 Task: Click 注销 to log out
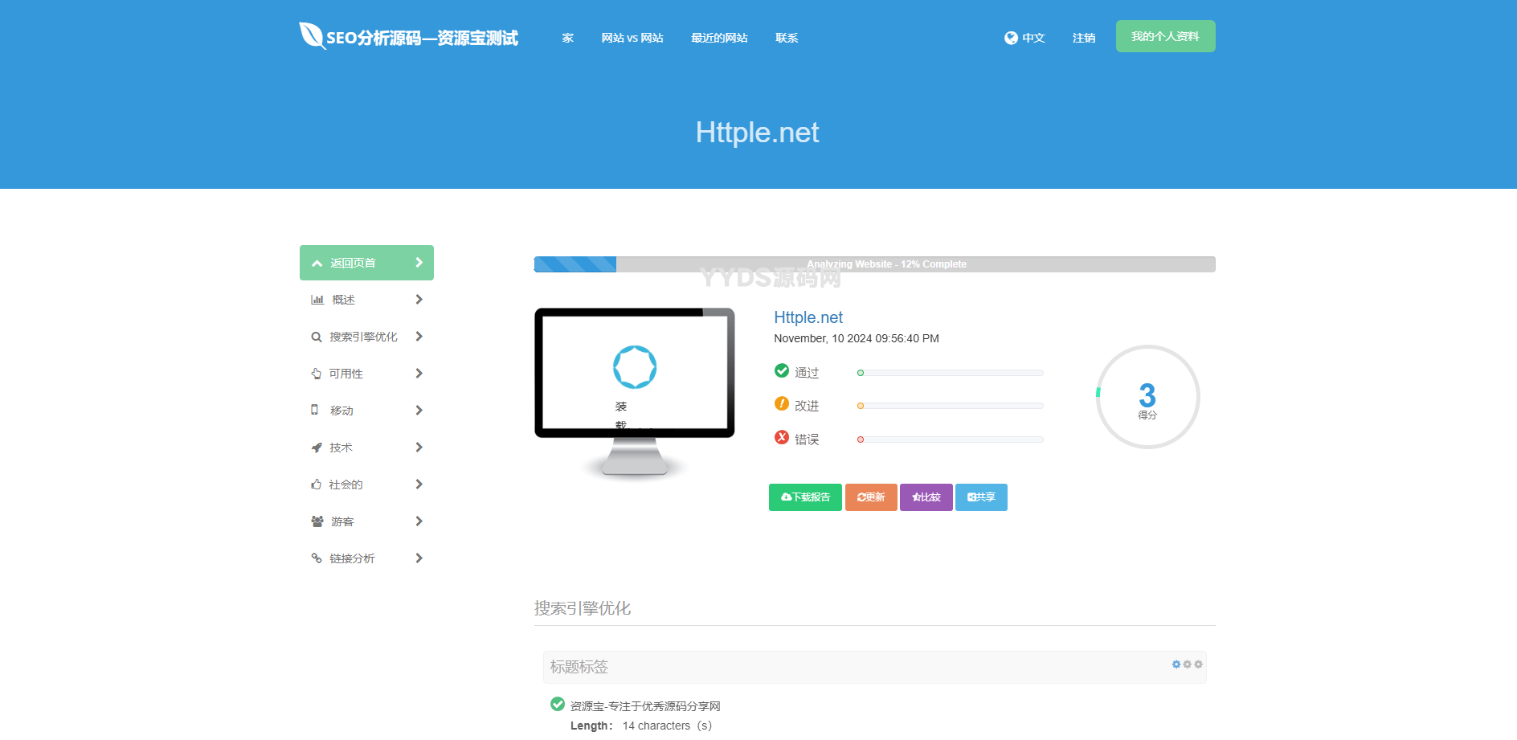(1084, 38)
